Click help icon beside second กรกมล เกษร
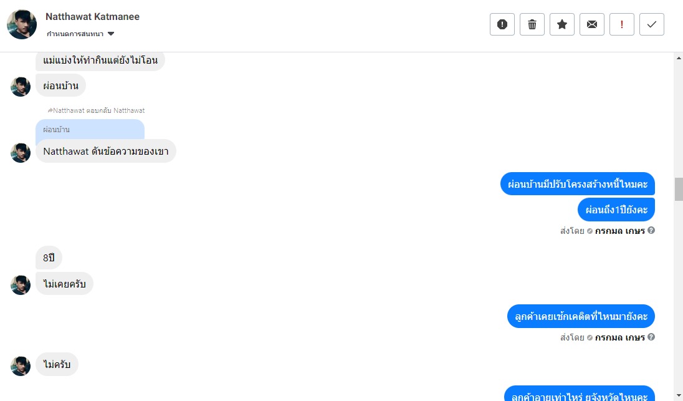Image resolution: width=683 pixels, height=401 pixels. [651, 337]
